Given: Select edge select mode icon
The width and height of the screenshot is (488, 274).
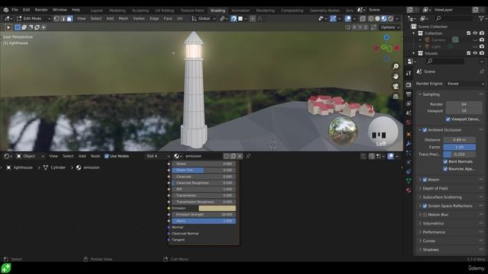Looking at the screenshot, I should [63, 18].
